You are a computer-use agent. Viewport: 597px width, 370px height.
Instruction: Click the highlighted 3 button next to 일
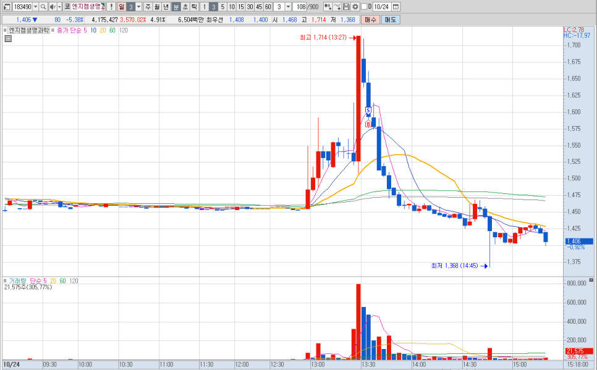[130, 7]
